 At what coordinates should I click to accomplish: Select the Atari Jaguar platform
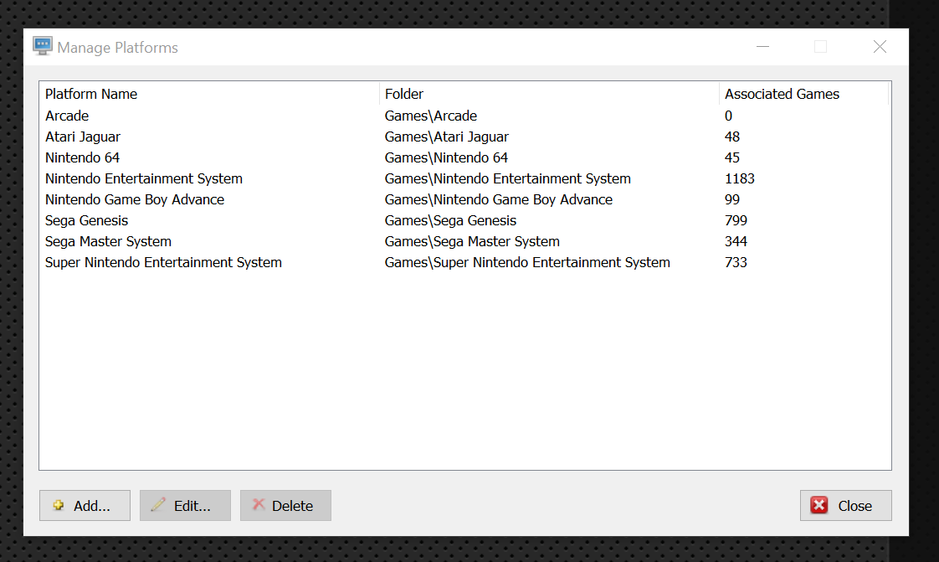click(83, 137)
